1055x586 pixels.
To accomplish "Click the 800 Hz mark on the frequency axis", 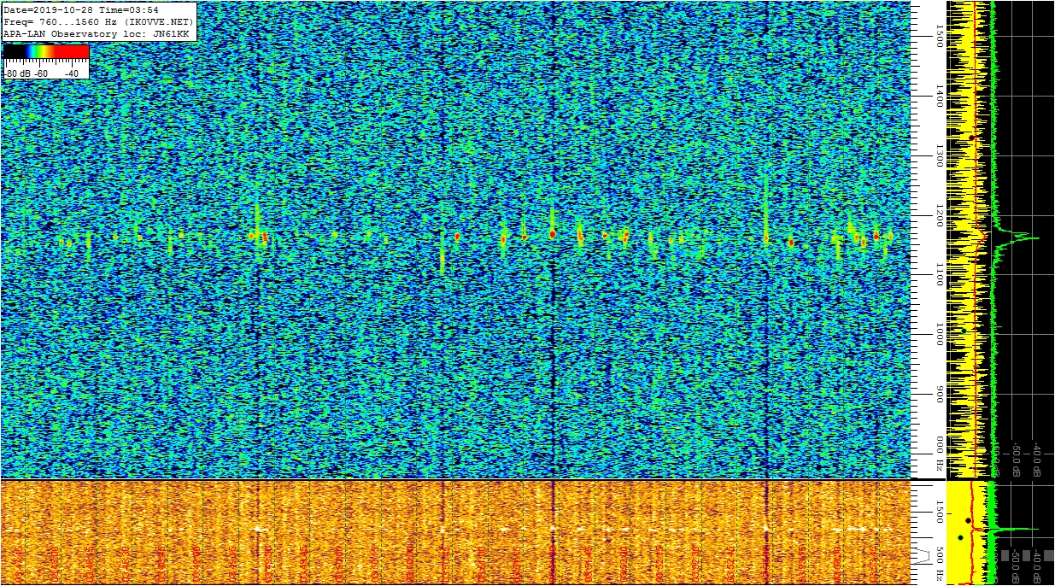I will click(940, 454).
